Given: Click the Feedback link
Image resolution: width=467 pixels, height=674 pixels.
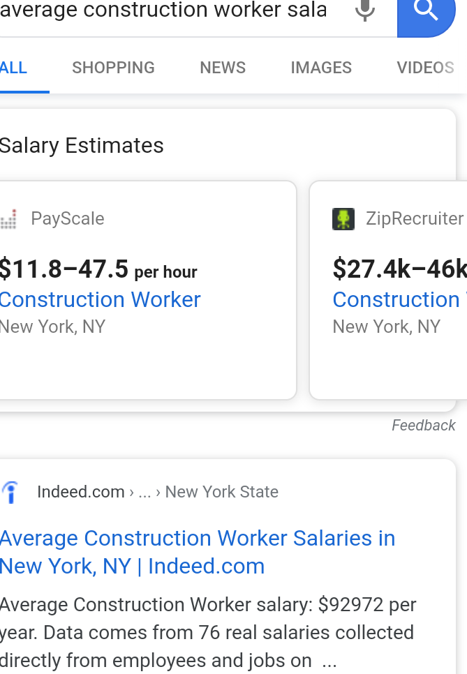Looking at the screenshot, I should [423, 426].
